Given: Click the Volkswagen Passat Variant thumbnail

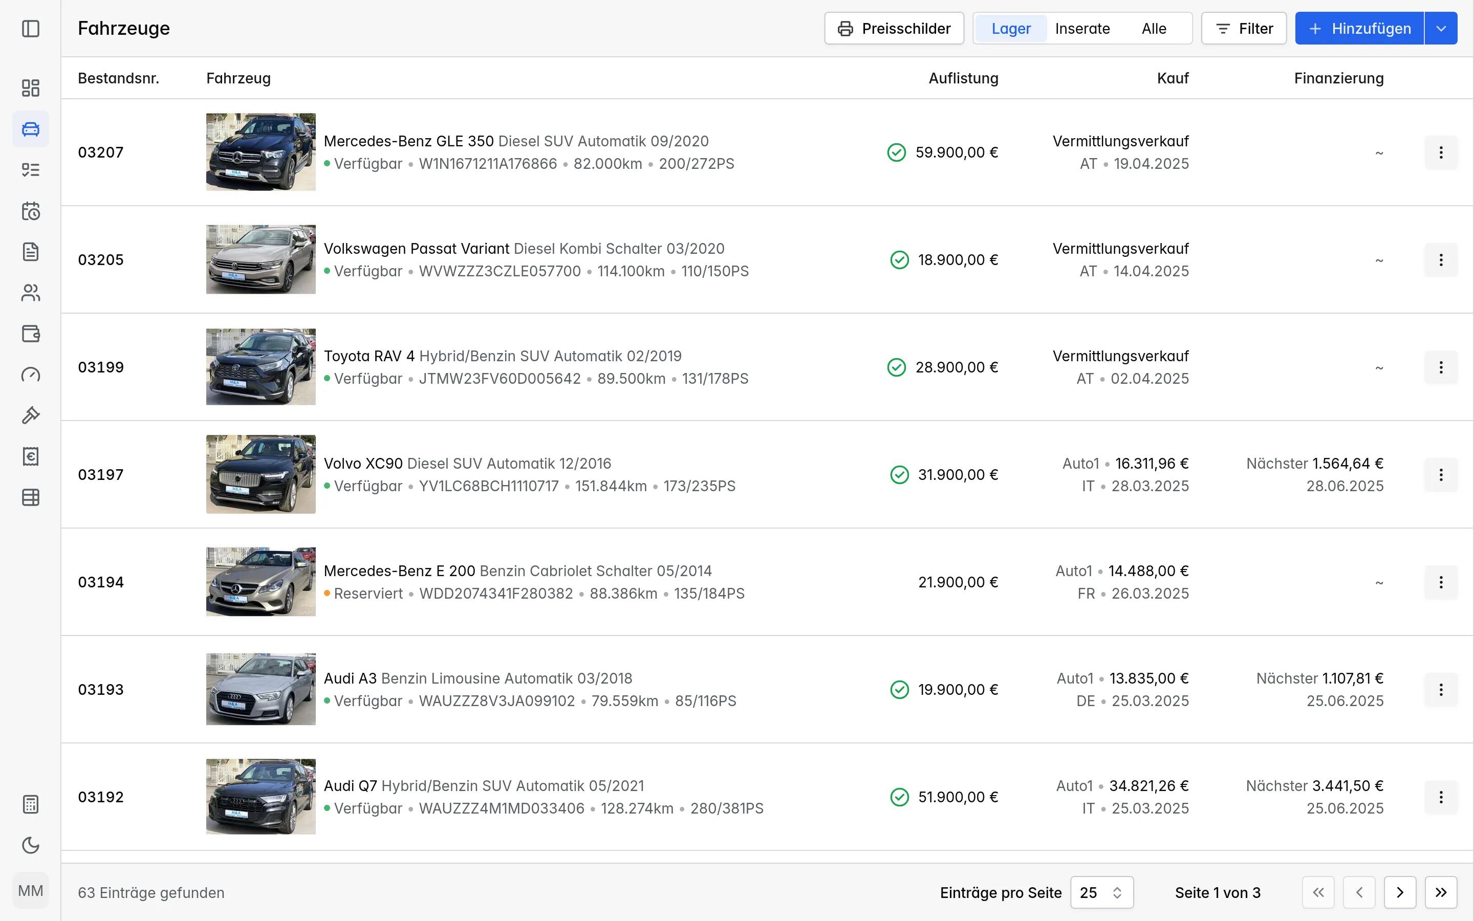Looking at the screenshot, I should (261, 259).
